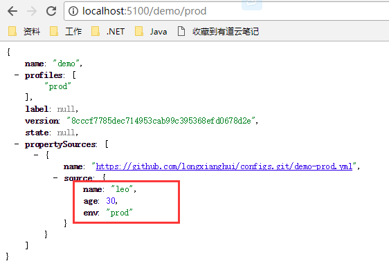389x270 pixels.
Task: Select the state null value
Action: (66, 133)
